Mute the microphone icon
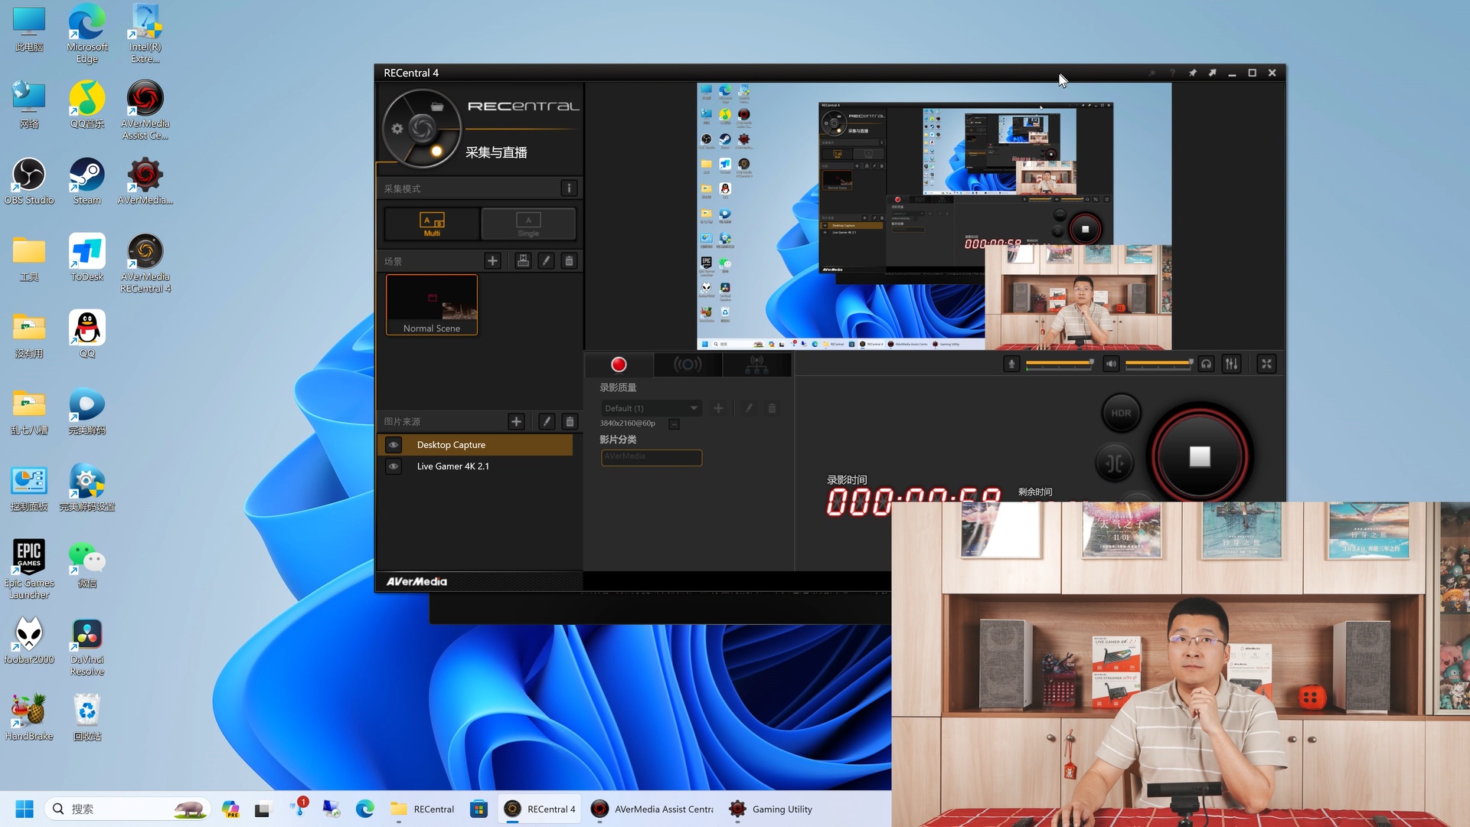This screenshot has width=1470, height=827. 1011,364
